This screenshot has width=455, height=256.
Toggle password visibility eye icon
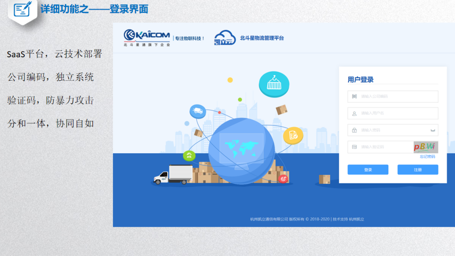433,130
